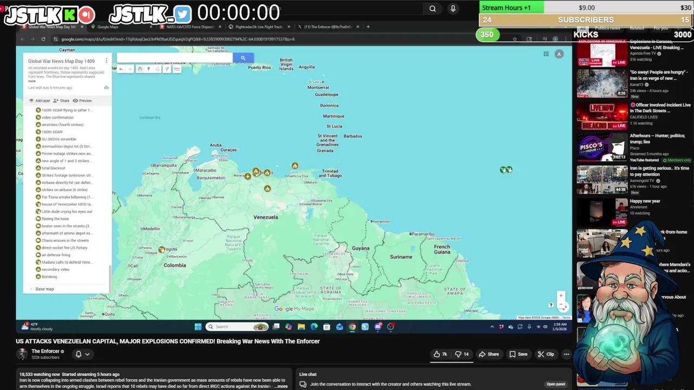The image size is (694, 390).
Task: Select 'SU-30SMs scramble' list item
Action: pyautogui.click(x=59, y=139)
